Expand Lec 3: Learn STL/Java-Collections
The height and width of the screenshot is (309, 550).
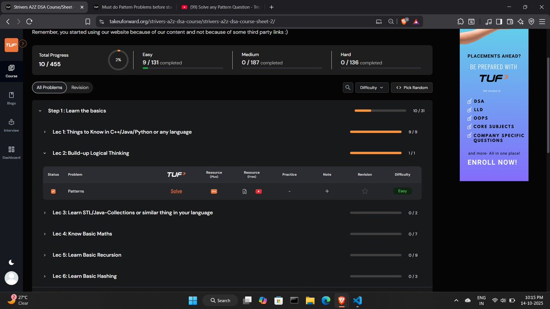[44, 213]
